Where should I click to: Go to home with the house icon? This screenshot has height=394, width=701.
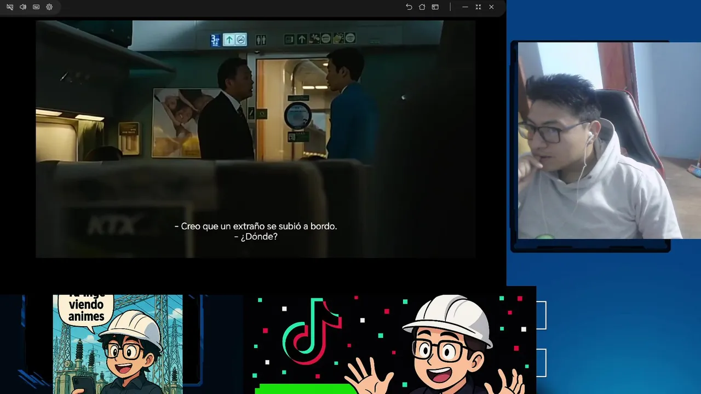tap(422, 7)
